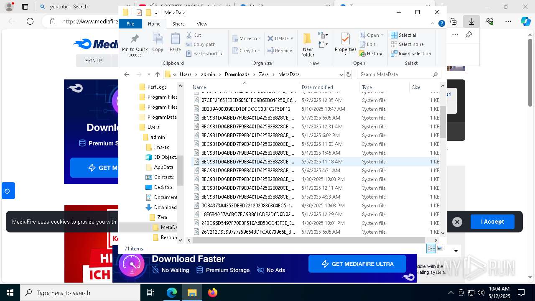Click the file list vertical scrollbar

click(443, 122)
